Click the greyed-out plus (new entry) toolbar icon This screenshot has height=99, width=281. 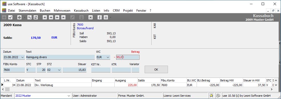pos(4,17)
